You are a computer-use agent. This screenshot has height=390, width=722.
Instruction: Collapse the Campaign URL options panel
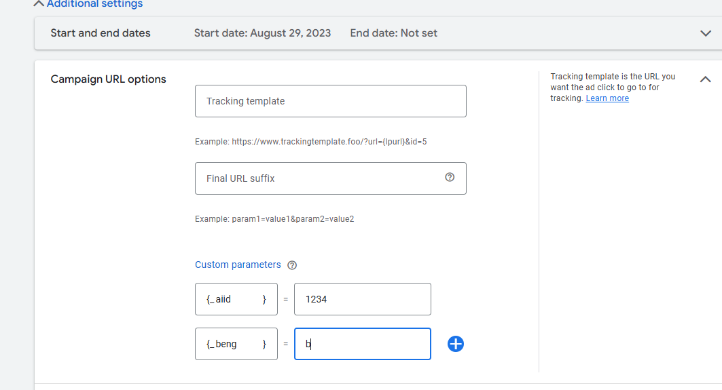705,79
